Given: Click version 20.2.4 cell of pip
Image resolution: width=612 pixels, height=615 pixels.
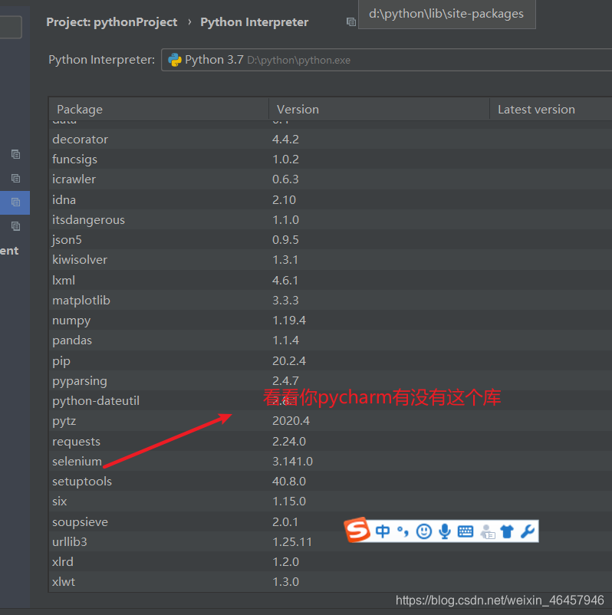Looking at the screenshot, I should (x=288, y=360).
